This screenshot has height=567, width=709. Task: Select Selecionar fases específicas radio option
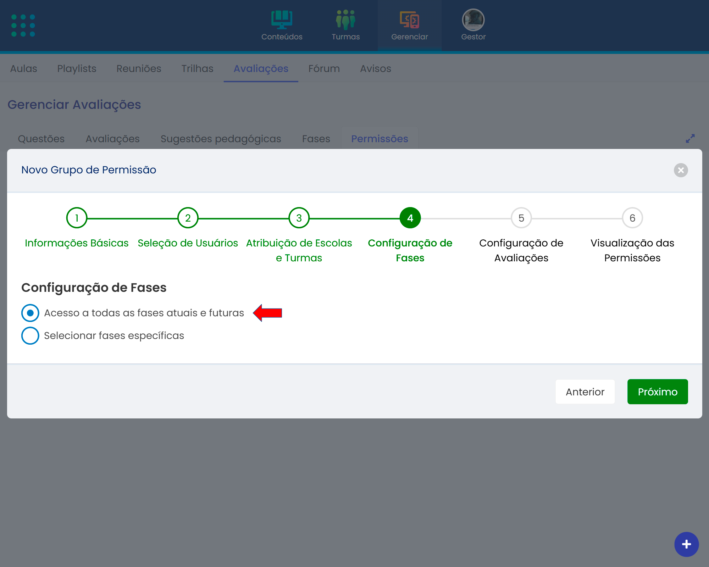point(30,335)
